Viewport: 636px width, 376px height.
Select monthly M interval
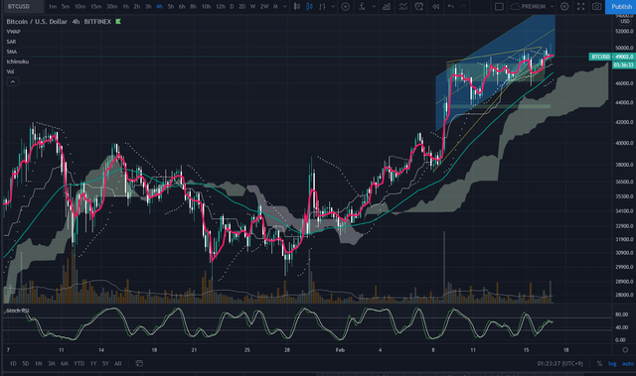tap(275, 7)
